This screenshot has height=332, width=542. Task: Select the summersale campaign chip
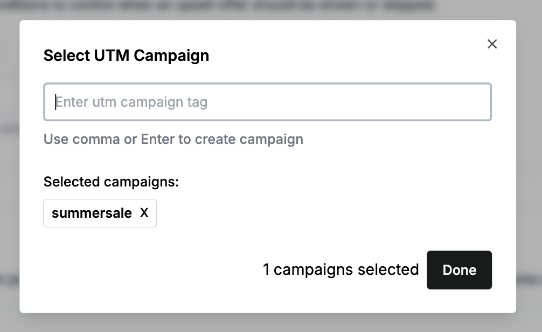pyautogui.click(x=92, y=213)
